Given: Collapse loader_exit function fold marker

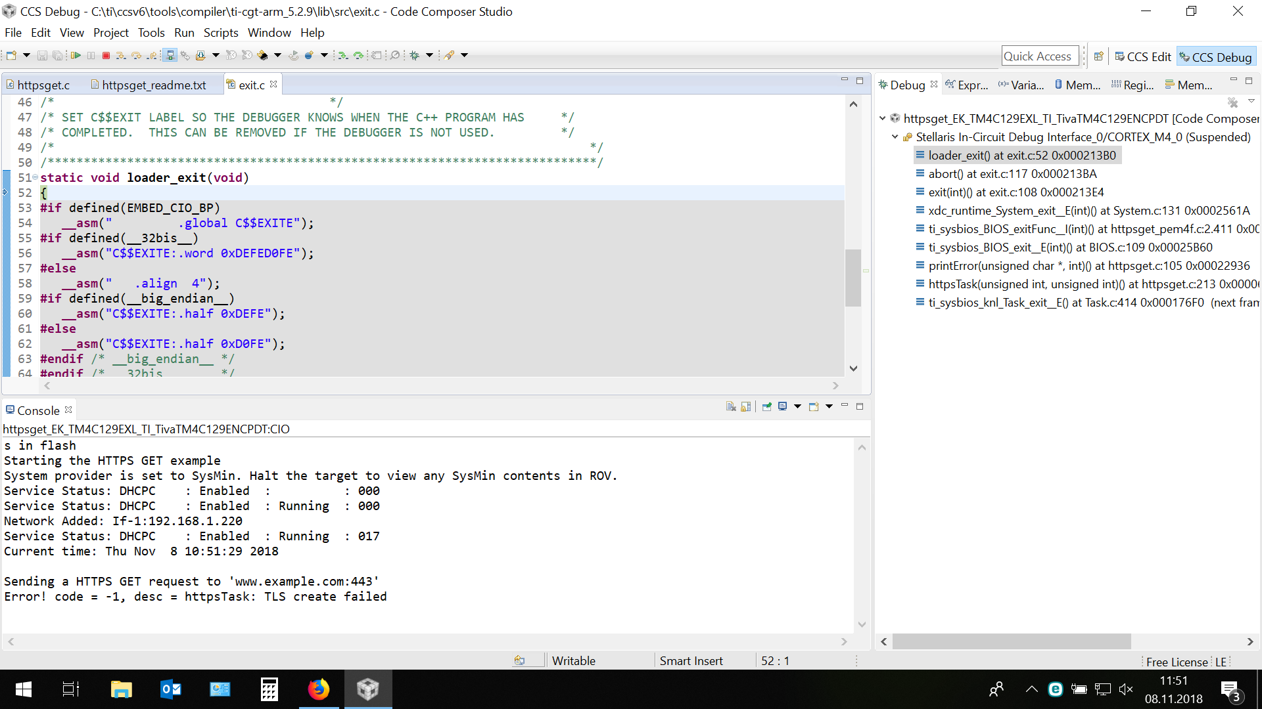Looking at the screenshot, I should click(35, 178).
